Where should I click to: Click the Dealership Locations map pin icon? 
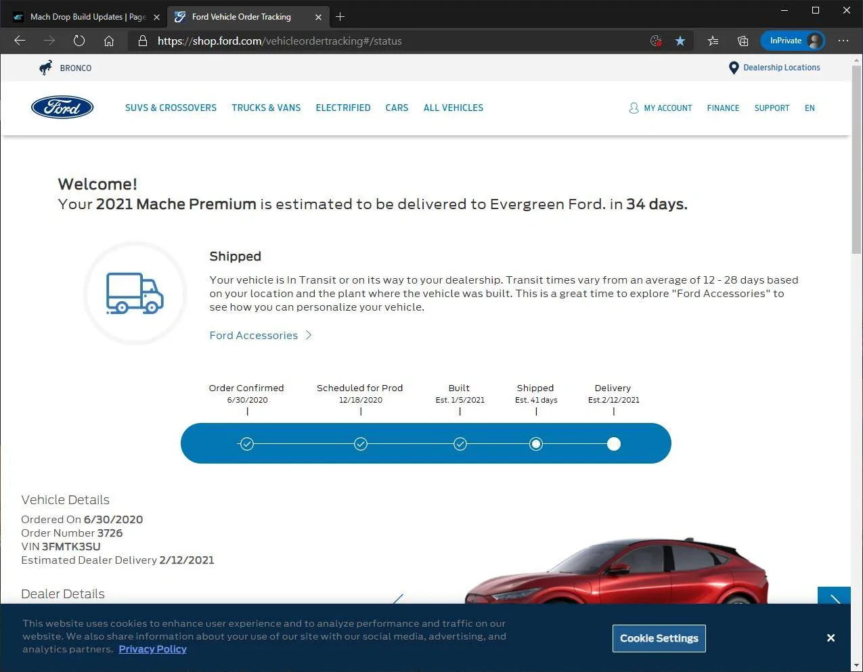click(734, 68)
